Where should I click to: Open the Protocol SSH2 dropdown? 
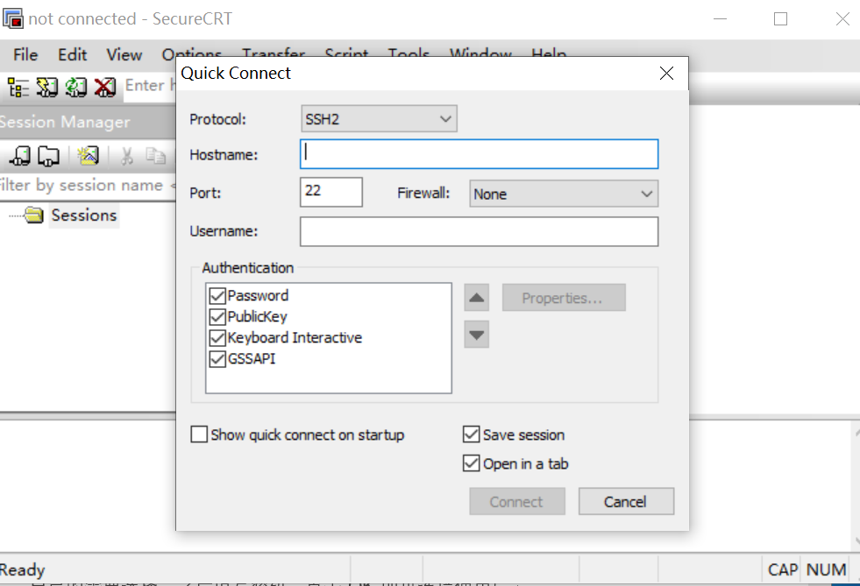coord(379,119)
